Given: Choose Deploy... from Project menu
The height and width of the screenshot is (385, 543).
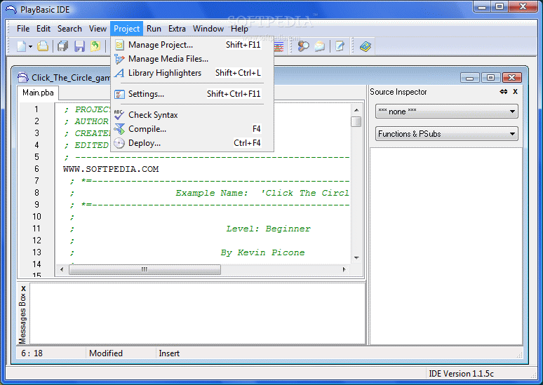Looking at the screenshot, I should coord(192,143).
